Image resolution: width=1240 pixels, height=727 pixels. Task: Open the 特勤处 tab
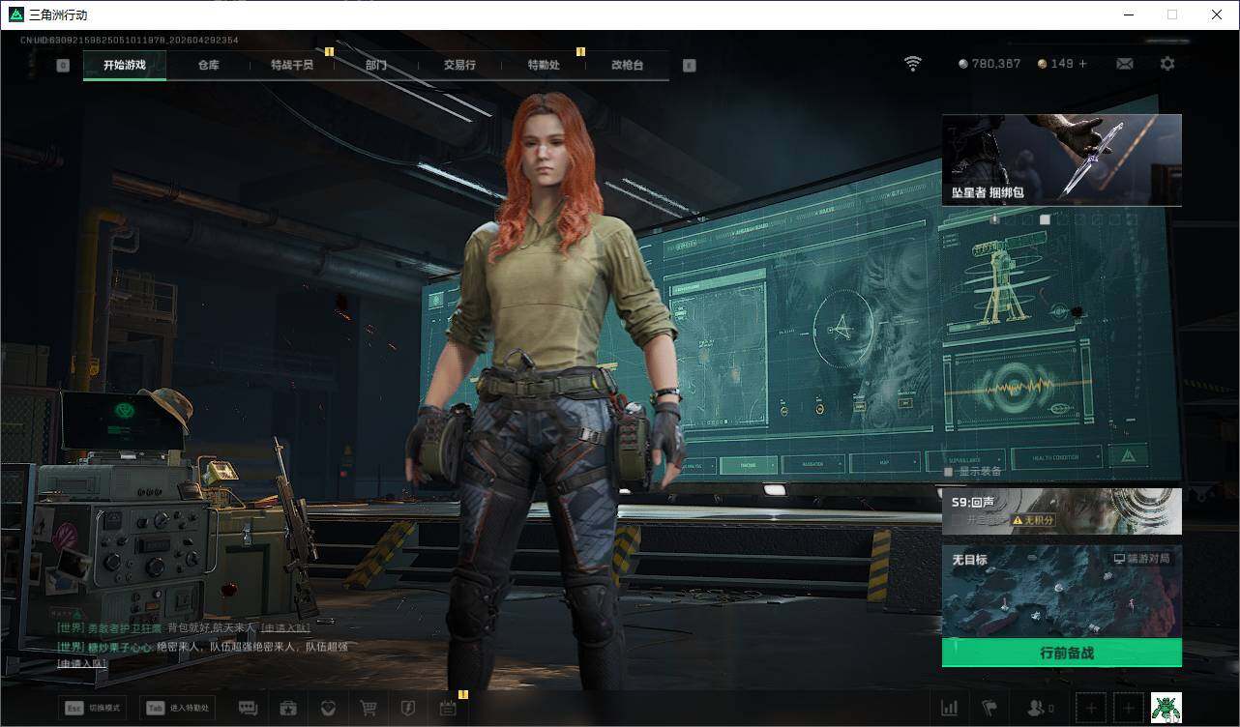click(544, 65)
